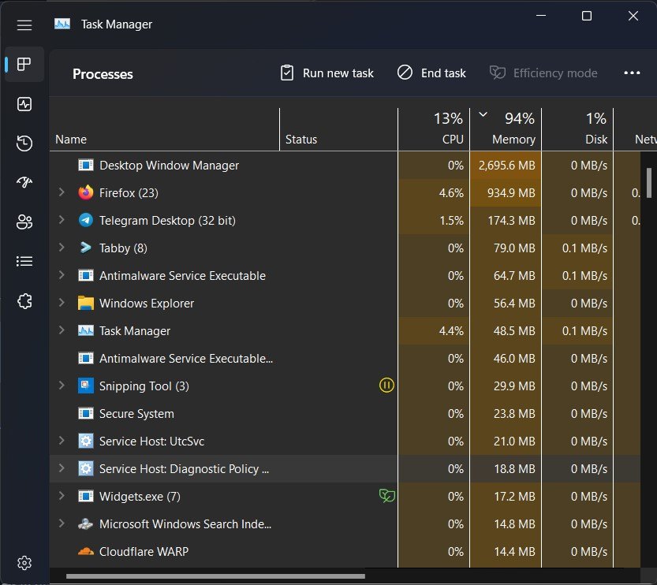Open the Performance page in sidebar
Viewport: 657px width, 585px height.
24,104
